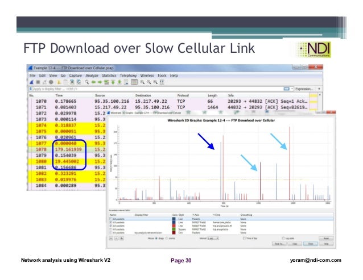Go to specified packet icon
The image size is (363, 280).
106,82
